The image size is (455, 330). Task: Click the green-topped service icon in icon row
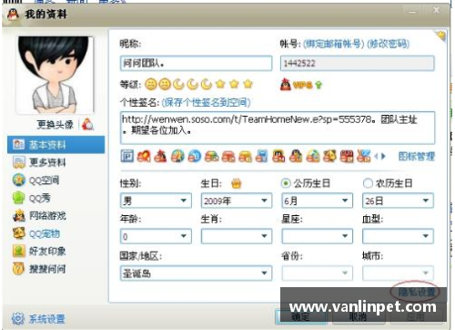(211, 156)
